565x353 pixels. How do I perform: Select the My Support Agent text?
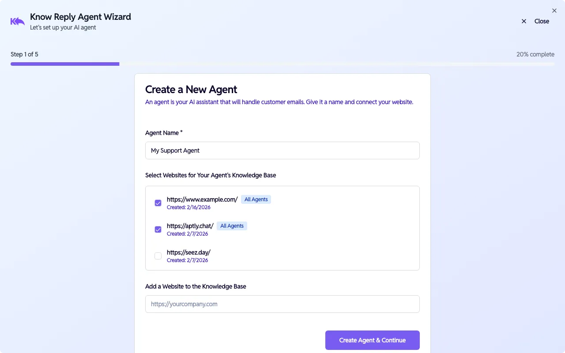click(x=175, y=150)
